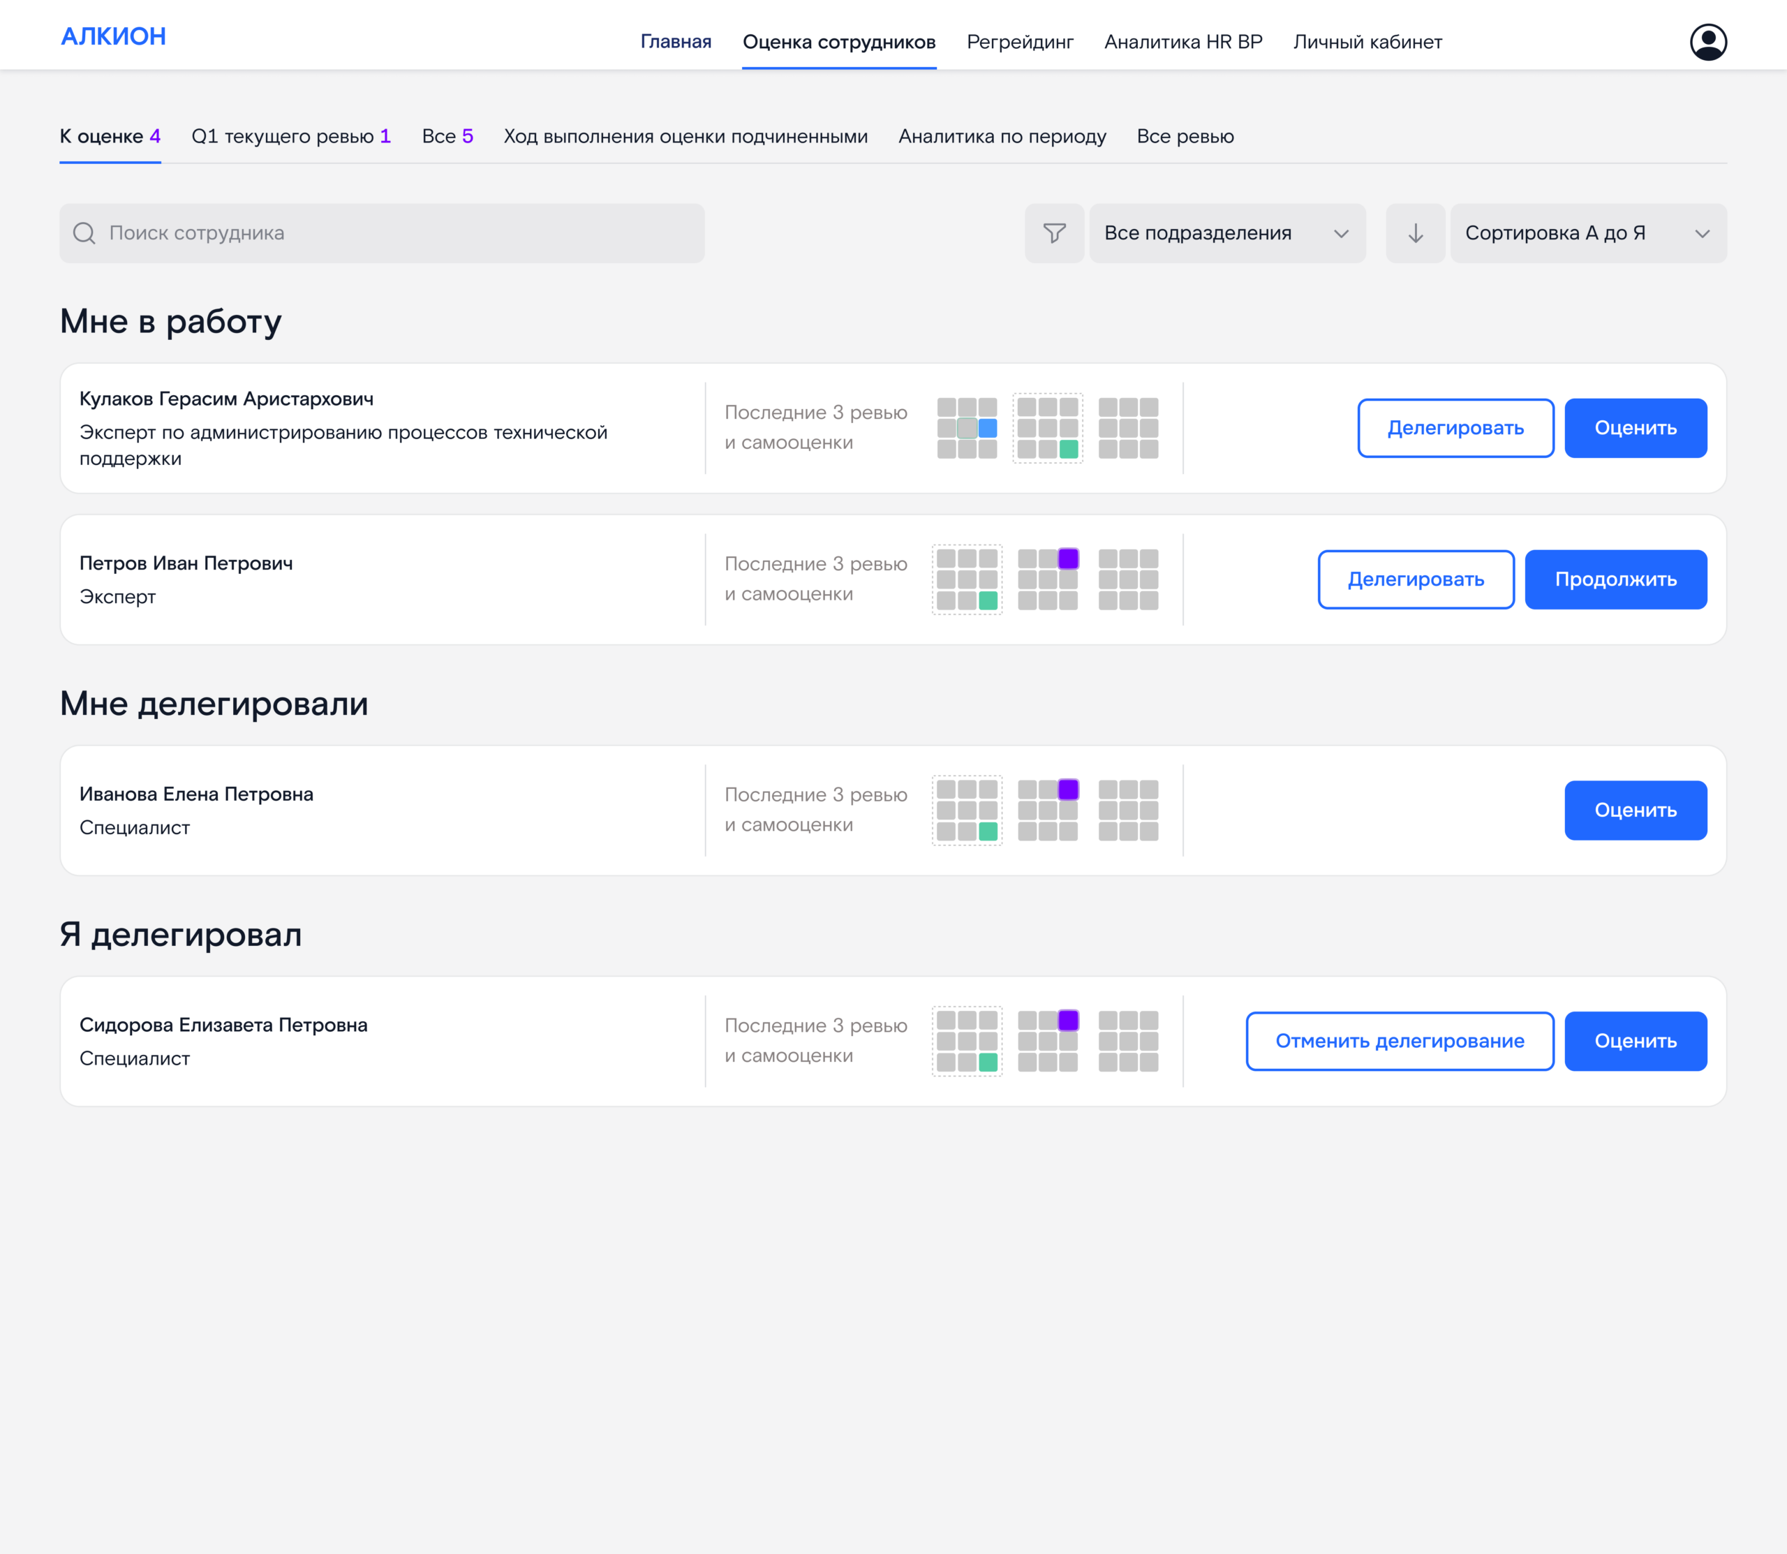Open the Сортировка А до Я dropdown
The width and height of the screenshot is (1787, 1554).
pos(1587,233)
